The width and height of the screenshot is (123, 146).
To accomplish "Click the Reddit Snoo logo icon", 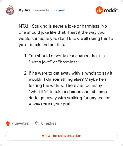I will [99, 10].
